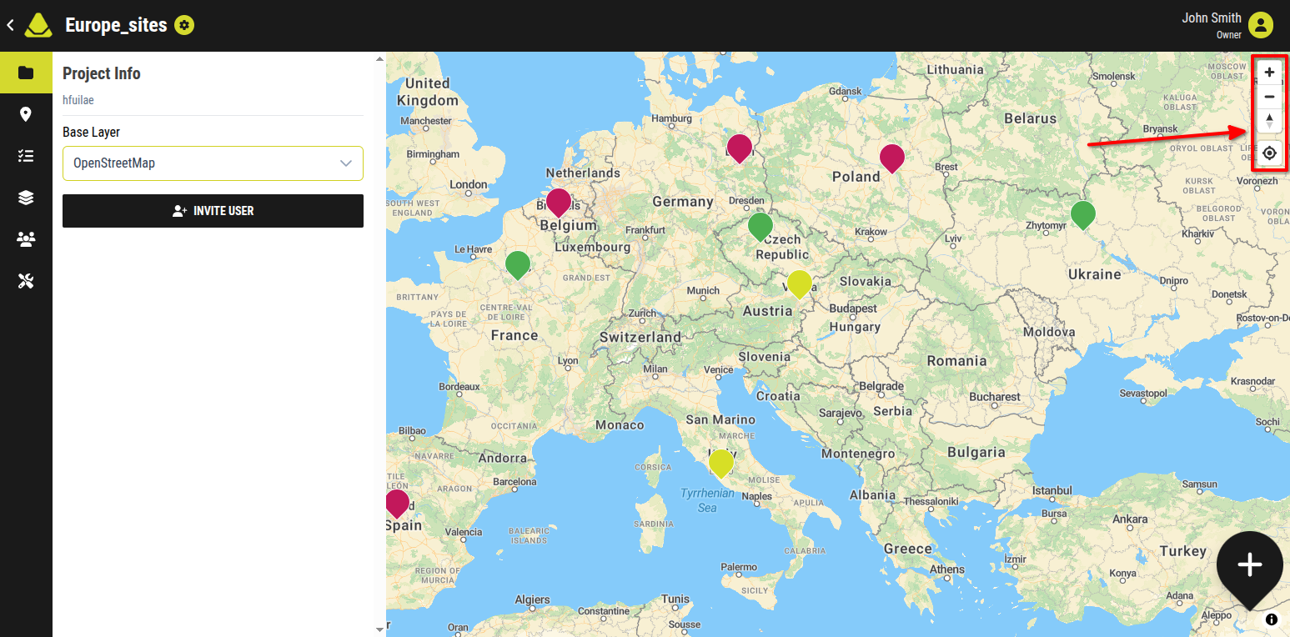
Task: Open the checklist tasks sidebar section
Action: coord(26,156)
